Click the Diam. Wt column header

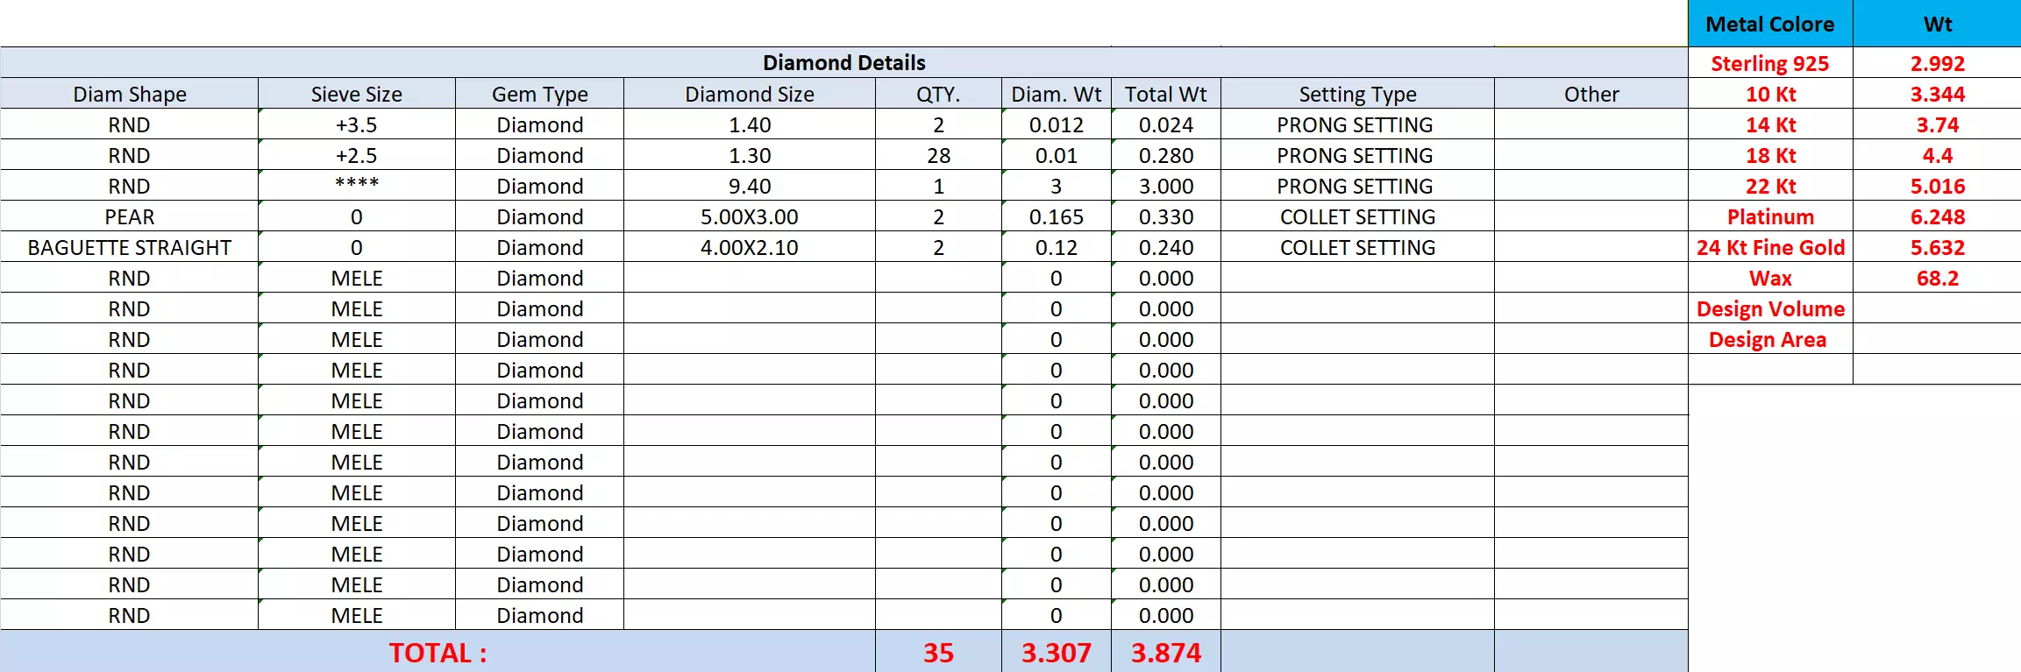click(x=1057, y=94)
